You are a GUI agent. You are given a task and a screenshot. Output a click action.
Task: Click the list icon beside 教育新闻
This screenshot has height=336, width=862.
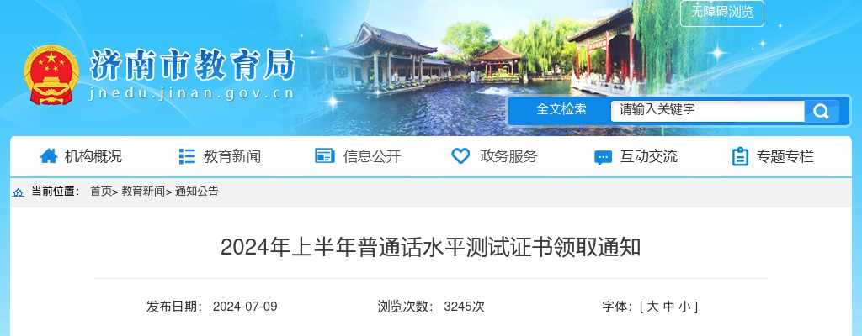coord(187,156)
